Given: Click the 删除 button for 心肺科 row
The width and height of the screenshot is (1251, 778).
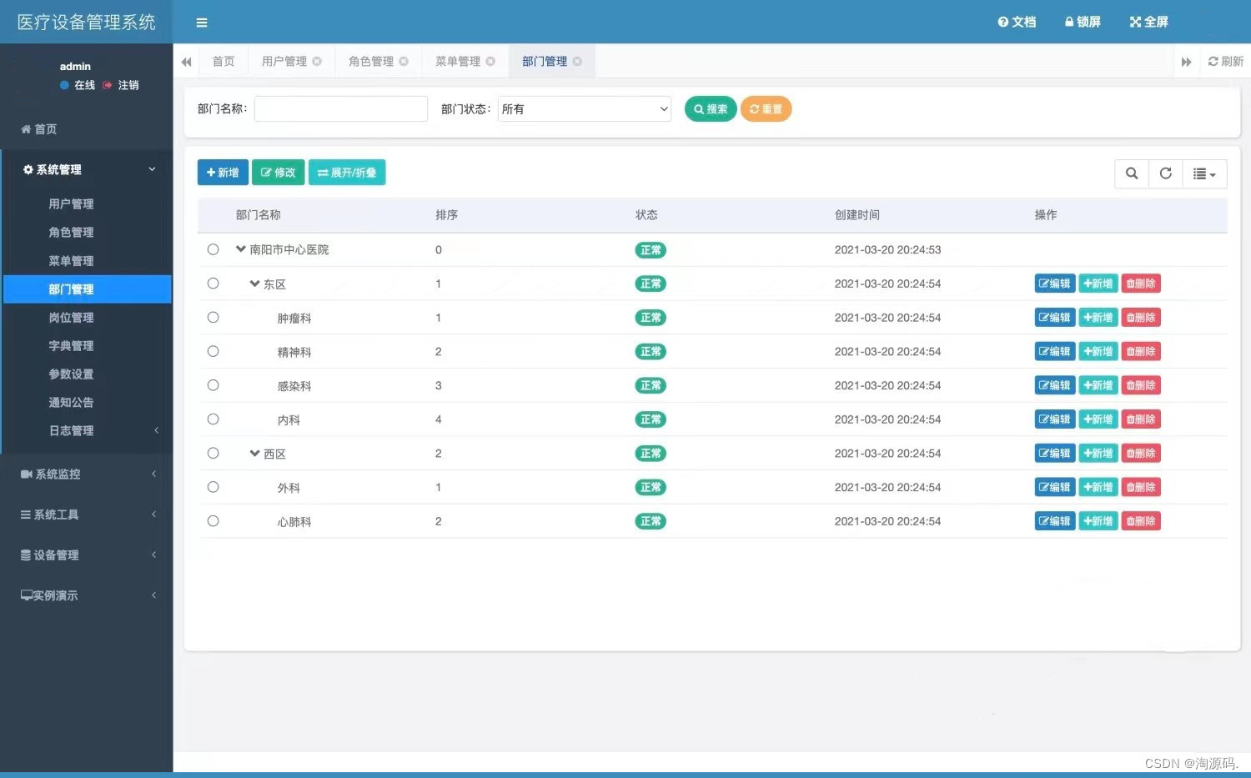Looking at the screenshot, I should click(1141, 521).
